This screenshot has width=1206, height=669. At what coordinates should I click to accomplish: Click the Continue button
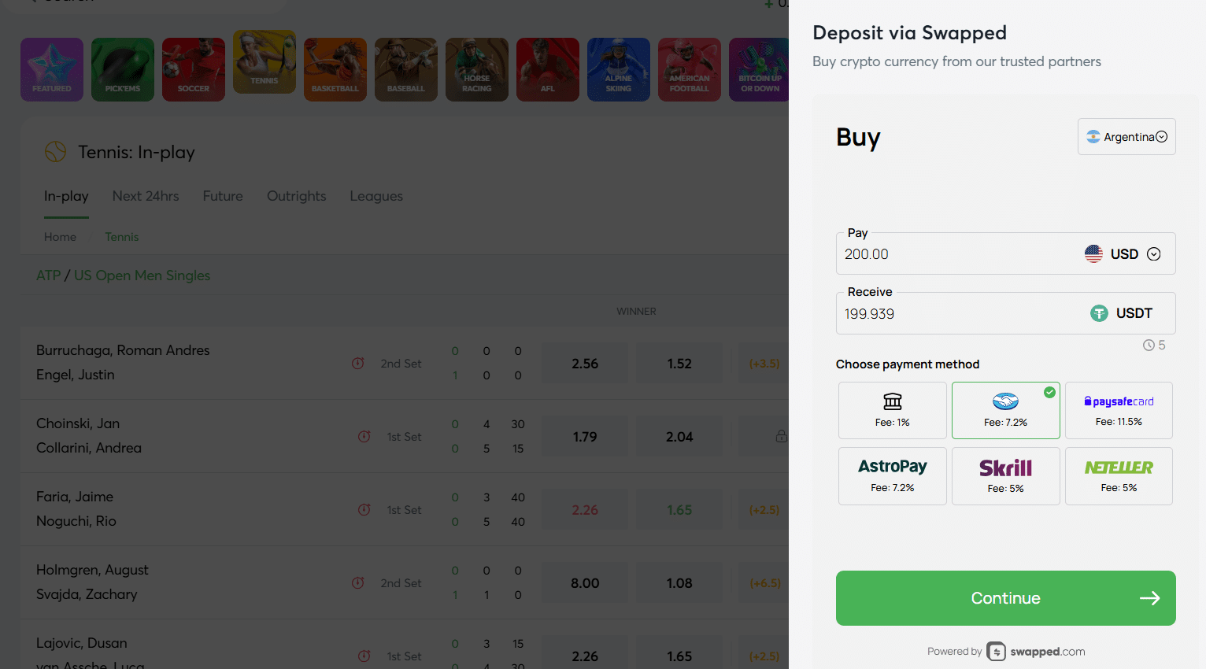pyautogui.click(x=1005, y=598)
